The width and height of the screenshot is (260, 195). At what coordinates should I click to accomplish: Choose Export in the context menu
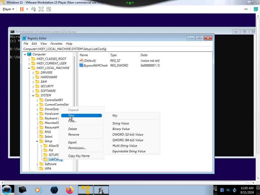pyautogui.click(x=82, y=142)
